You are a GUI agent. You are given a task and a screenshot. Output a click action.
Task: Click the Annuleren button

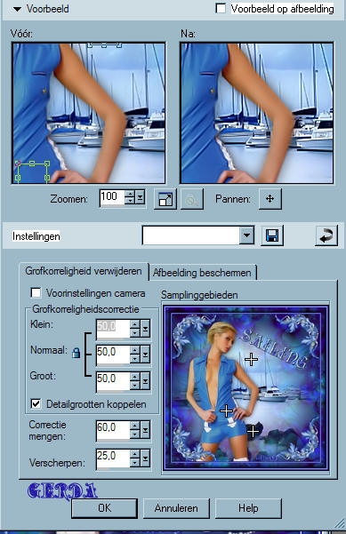tap(176, 508)
